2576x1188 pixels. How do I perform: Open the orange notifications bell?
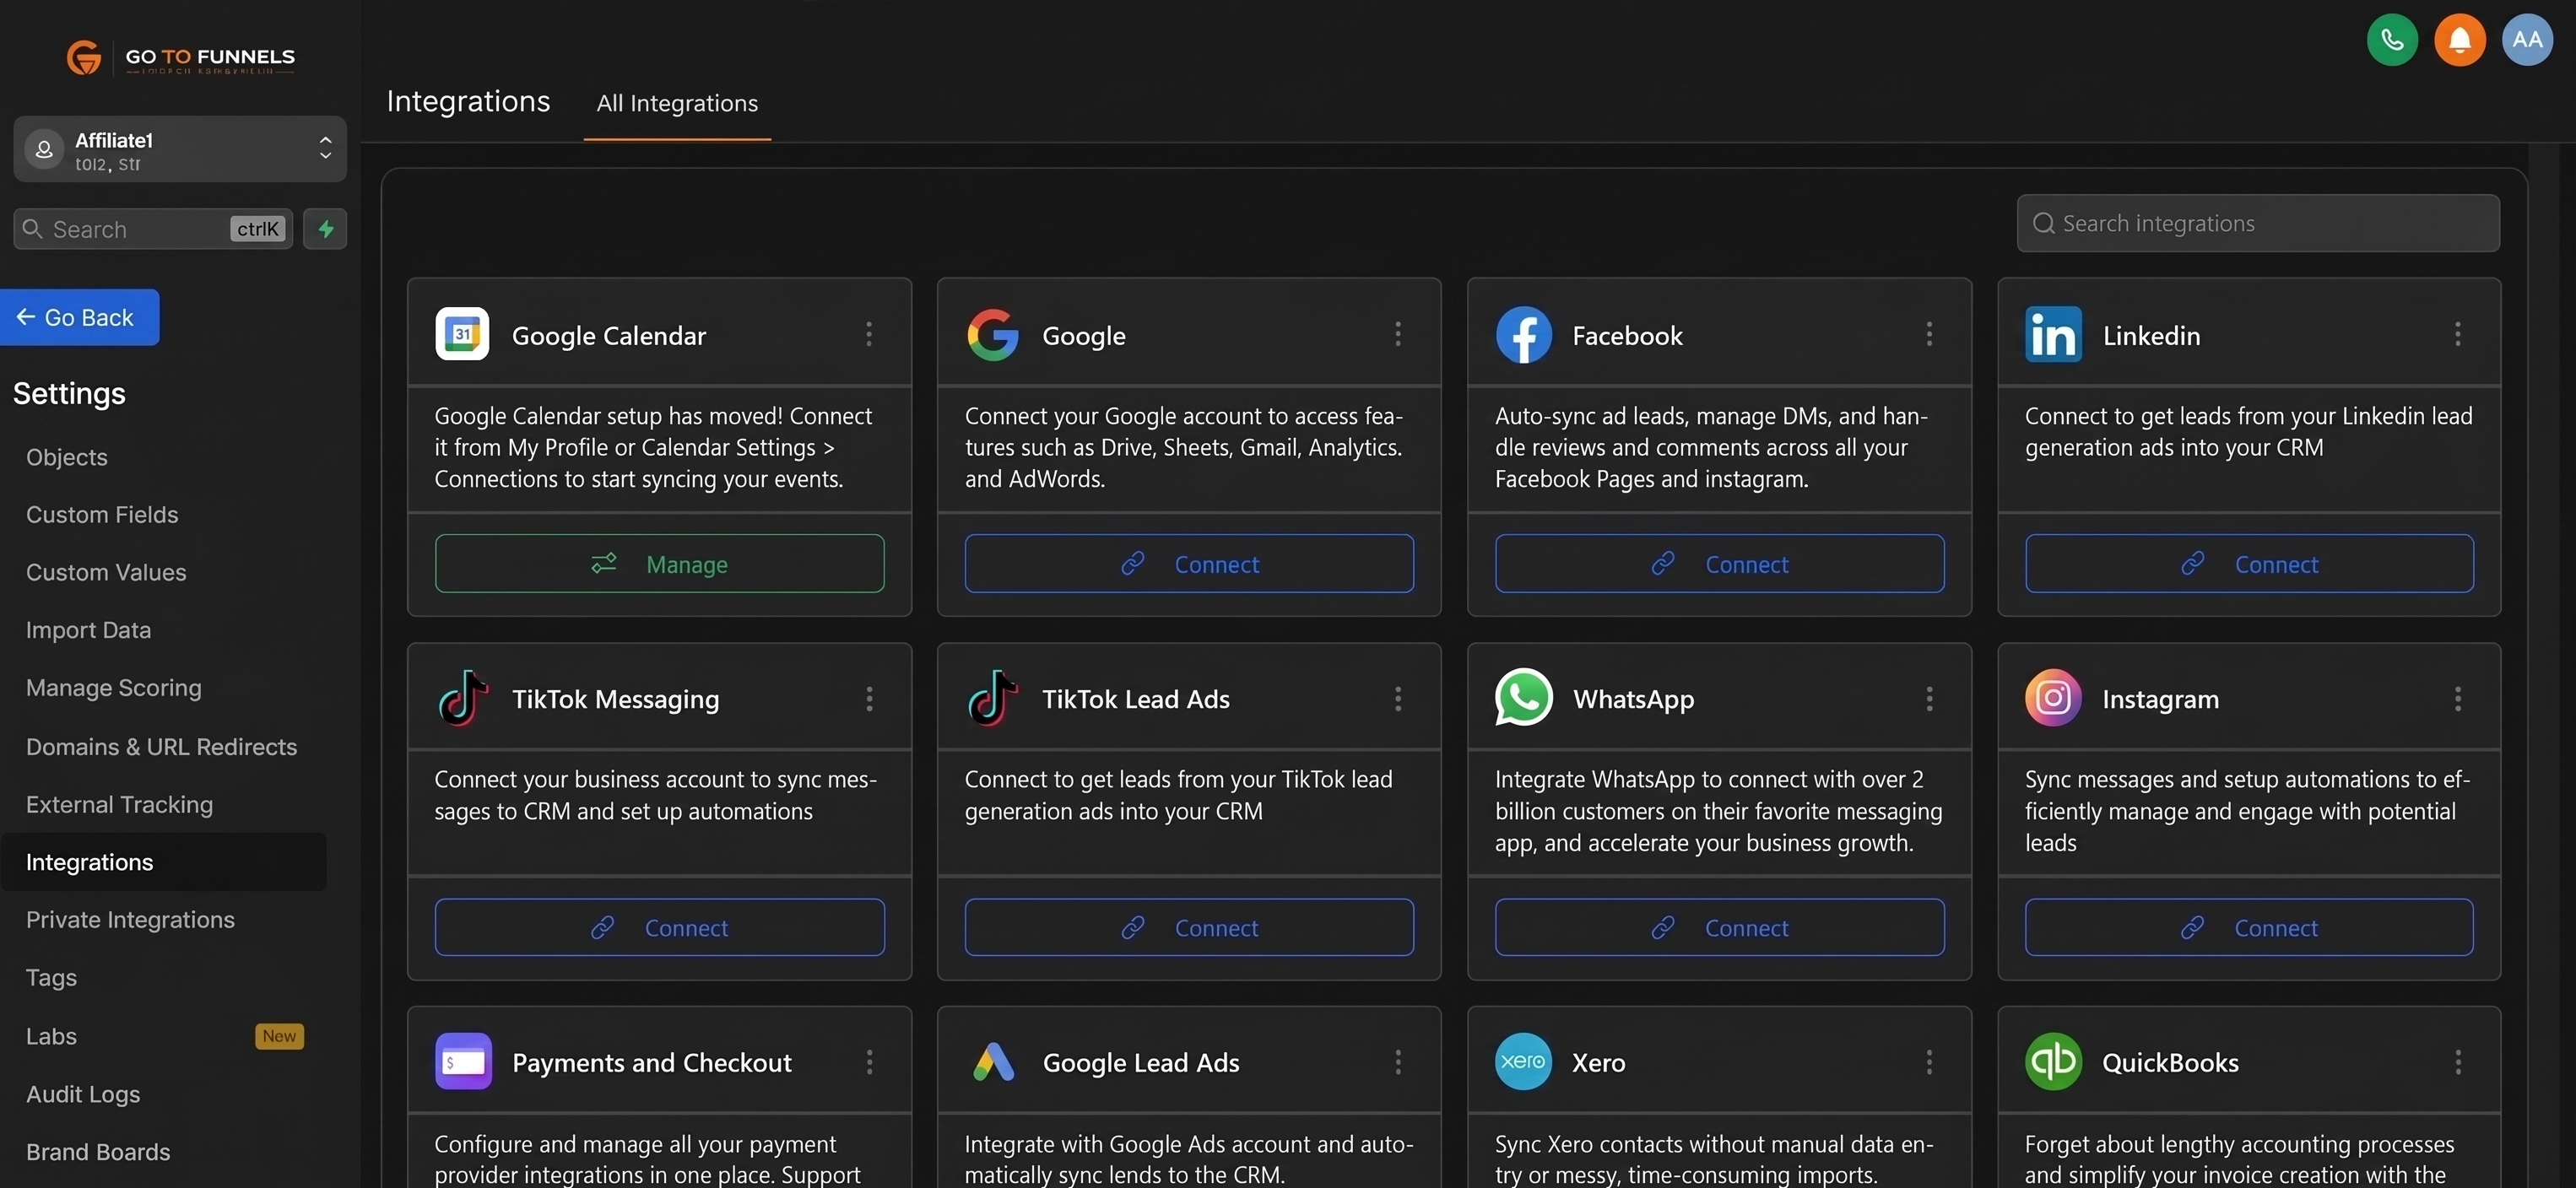click(x=2459, y=40)
